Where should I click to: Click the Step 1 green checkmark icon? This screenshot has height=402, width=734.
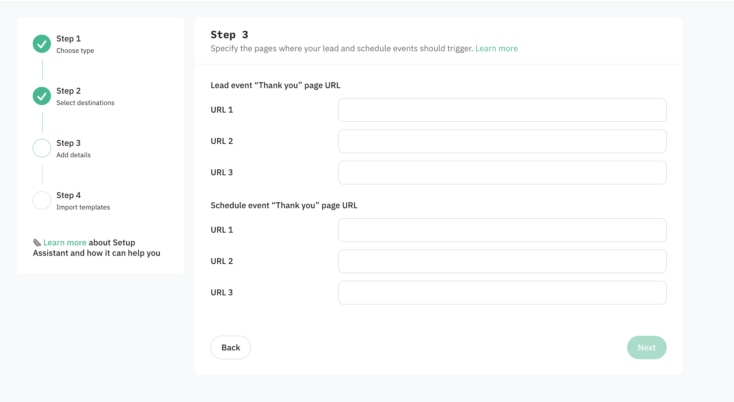pyautogui.click(x=42, y=44)
